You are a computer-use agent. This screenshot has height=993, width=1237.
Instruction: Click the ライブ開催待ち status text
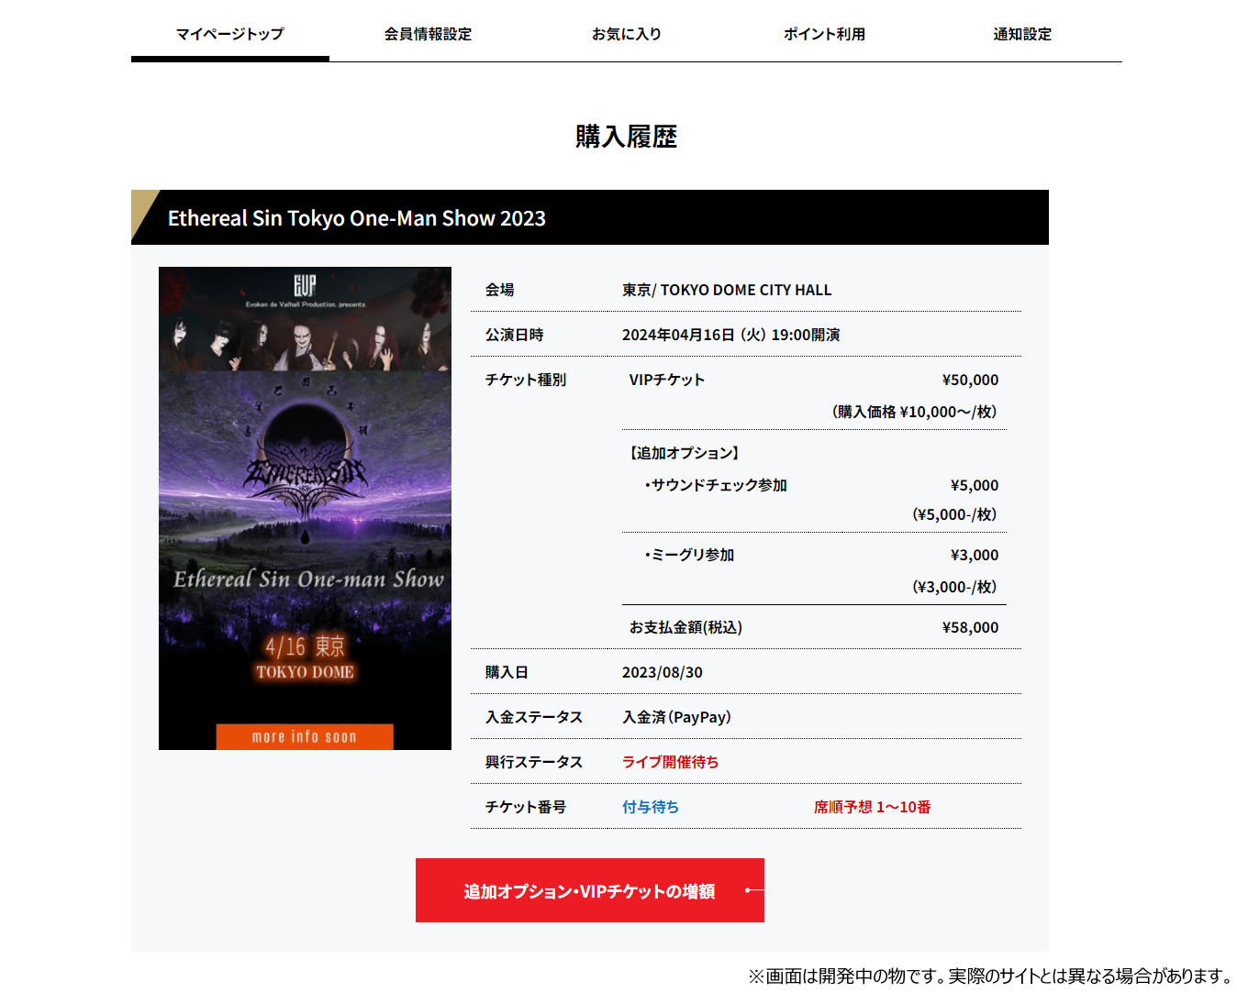[671, 762]
